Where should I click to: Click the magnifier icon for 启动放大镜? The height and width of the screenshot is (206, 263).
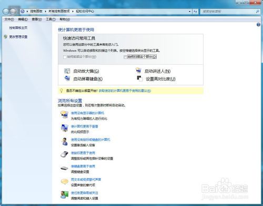(67, 71)
